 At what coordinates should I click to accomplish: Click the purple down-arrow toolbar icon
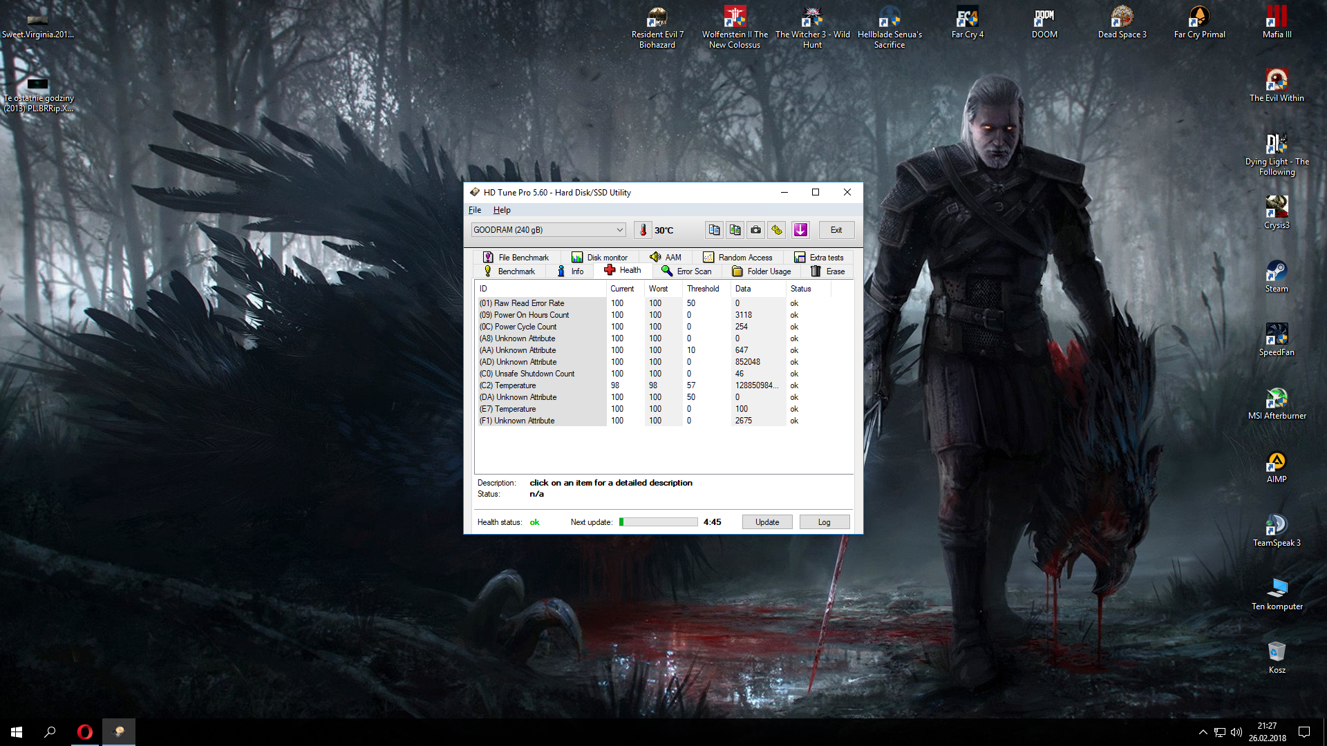click(x=800, y=230)
